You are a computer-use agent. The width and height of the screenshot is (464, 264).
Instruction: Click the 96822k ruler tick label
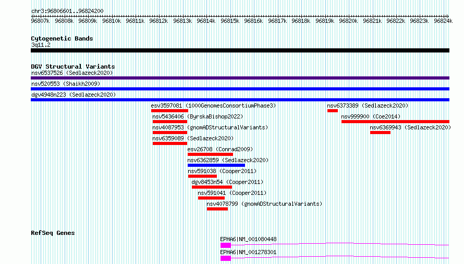(x=396, y=21)
